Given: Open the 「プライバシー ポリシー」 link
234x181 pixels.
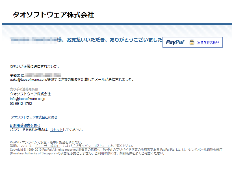Looking at the screenshot, I should click(91, 146).
